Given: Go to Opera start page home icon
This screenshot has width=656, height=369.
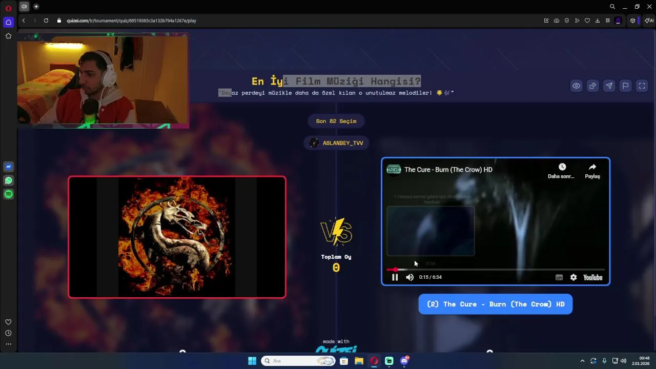Looking at the screenshot, I should (8, 22).
